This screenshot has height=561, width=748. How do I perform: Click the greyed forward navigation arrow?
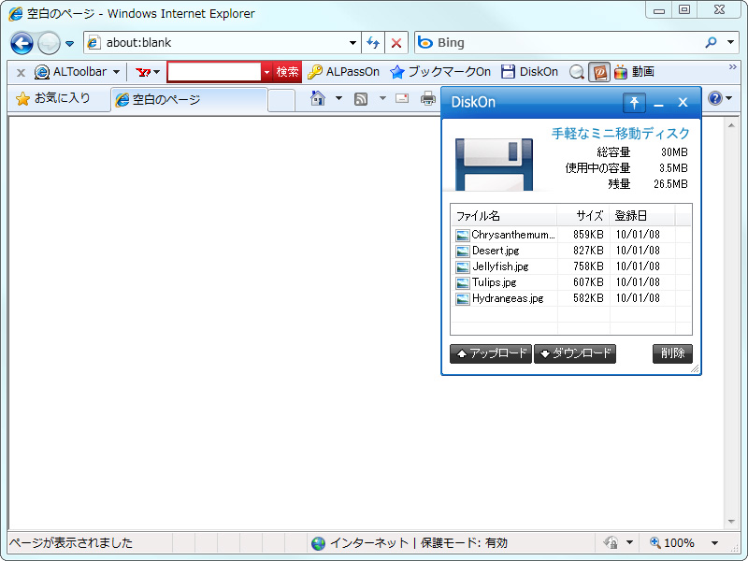(49, 43)
